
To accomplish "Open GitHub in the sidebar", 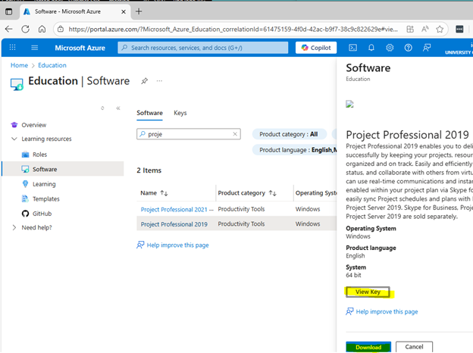I will coord(42,214).
